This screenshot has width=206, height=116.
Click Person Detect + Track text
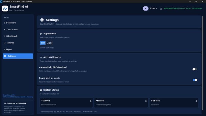(49, 105)
